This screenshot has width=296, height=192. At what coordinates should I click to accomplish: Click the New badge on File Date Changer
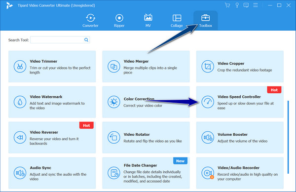pos(180,161)
